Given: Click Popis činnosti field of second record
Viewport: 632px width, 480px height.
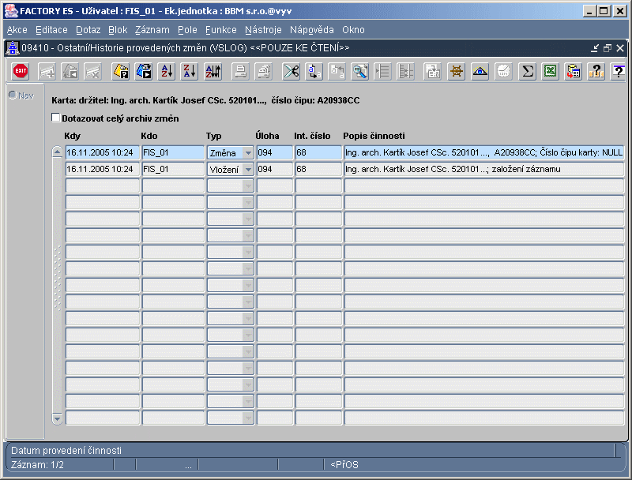Looking at the screenshot, I should [x=484, y=169].
